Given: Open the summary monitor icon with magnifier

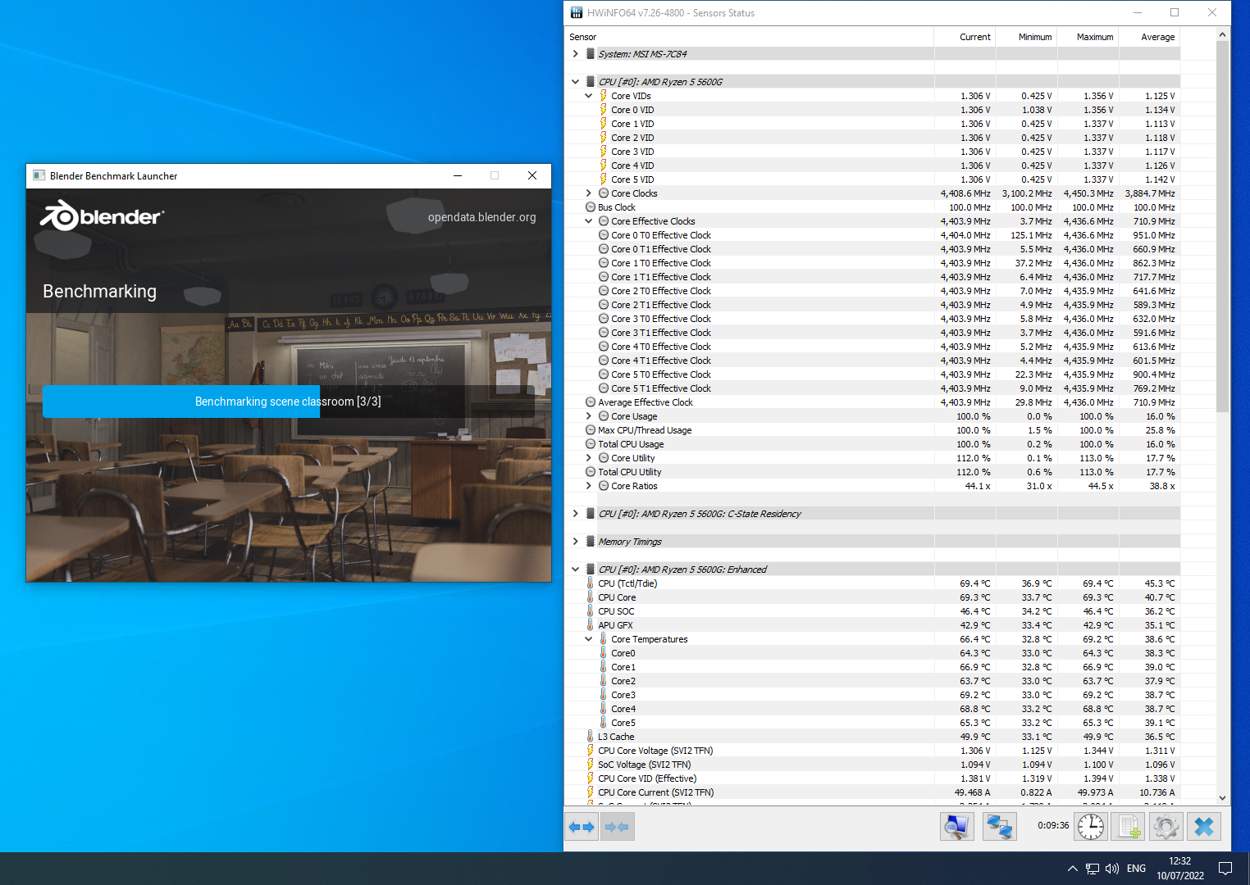Looking at the screenshot, I should (x=956, y=827).
